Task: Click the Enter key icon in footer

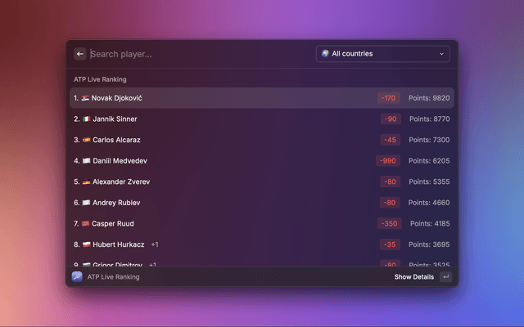Action: pyautogui.click(x=445, y=277)
